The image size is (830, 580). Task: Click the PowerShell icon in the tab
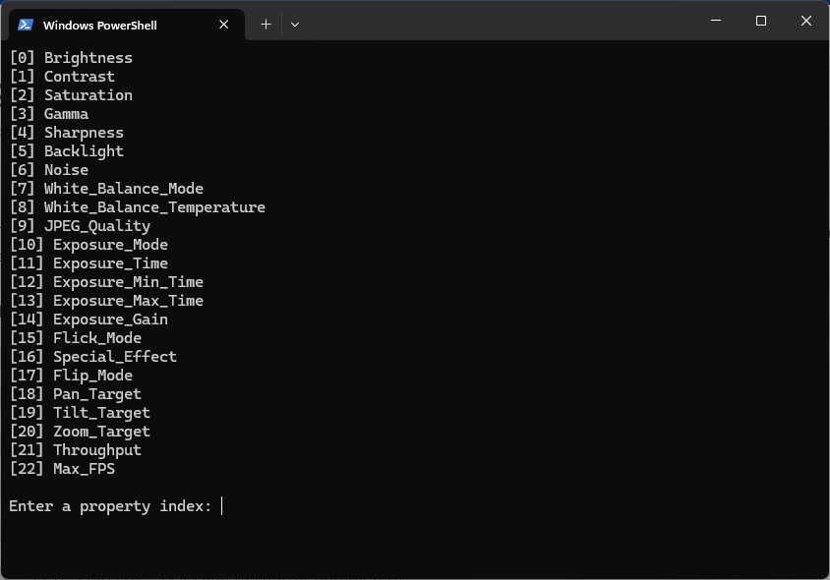point(26,25)
